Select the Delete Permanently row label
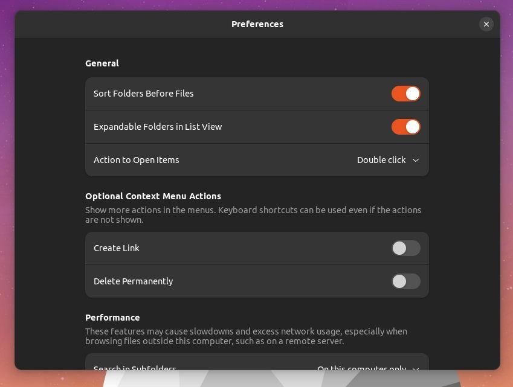The width and height of the screenshot is (513, 387). [133, 281]
